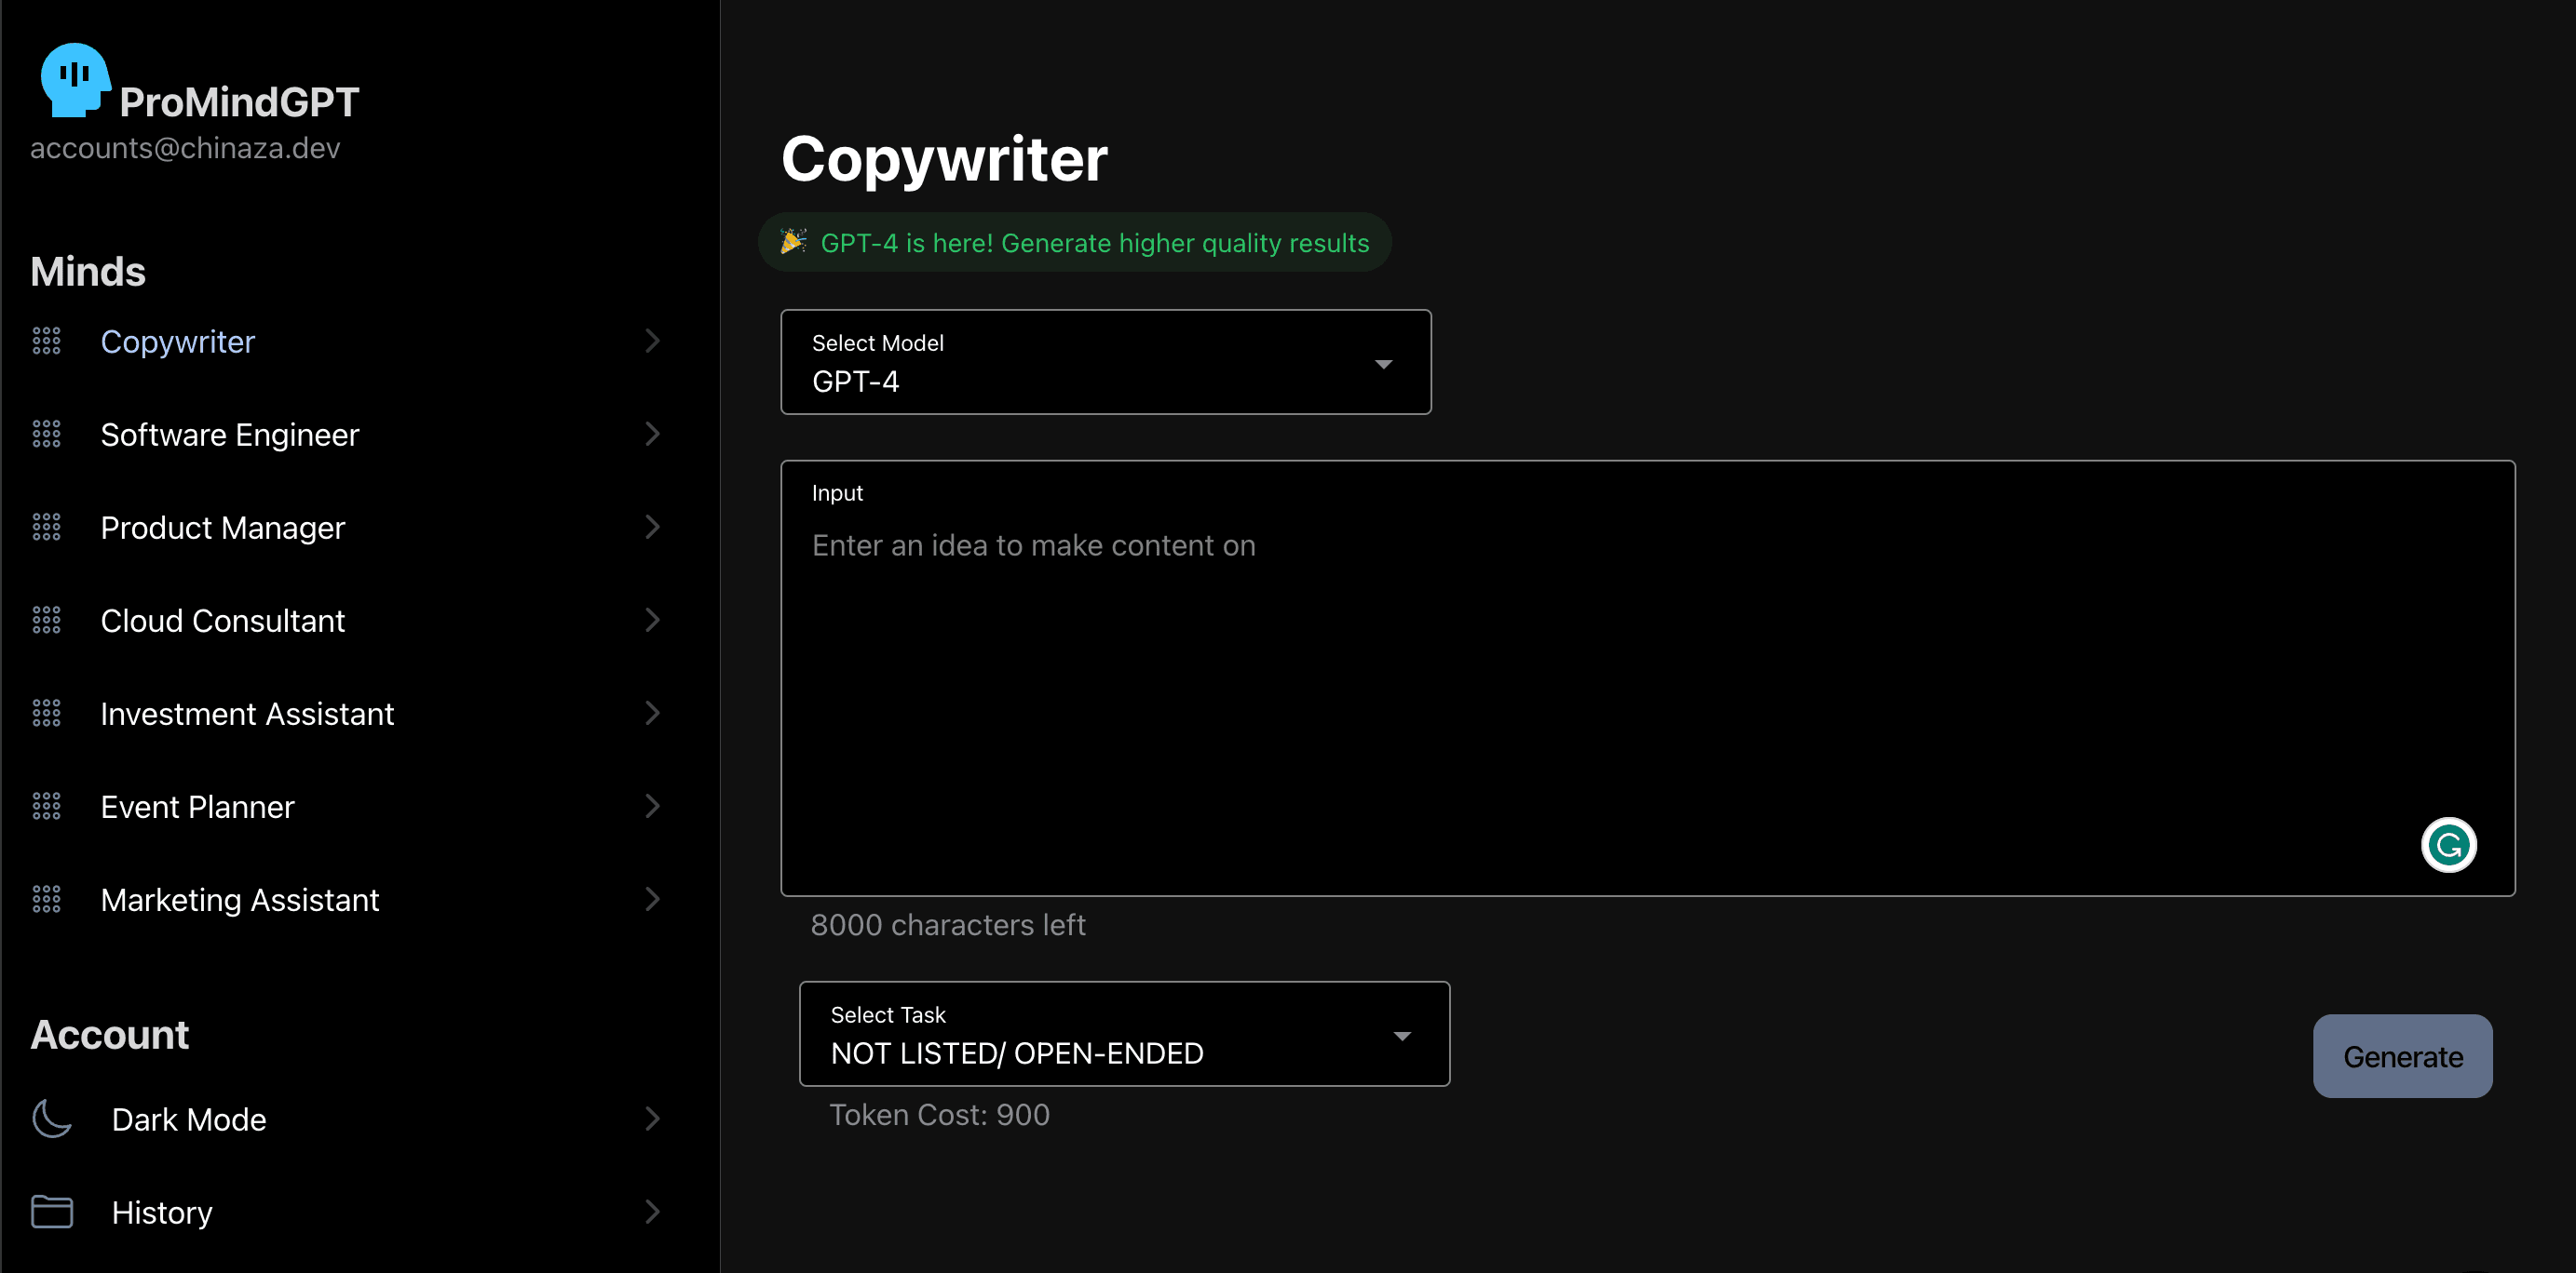Select the Software Engineer mind
This screenshot has height=1273, width=2576.
[x=230, y=435]
